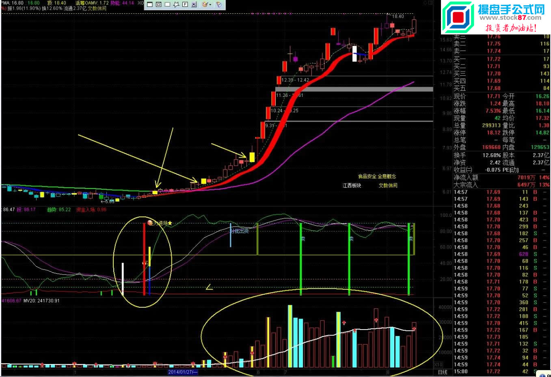Click the 收益(三) -0.075 value
This screenshot has width=551, height=377.
(x=493, y=170)
